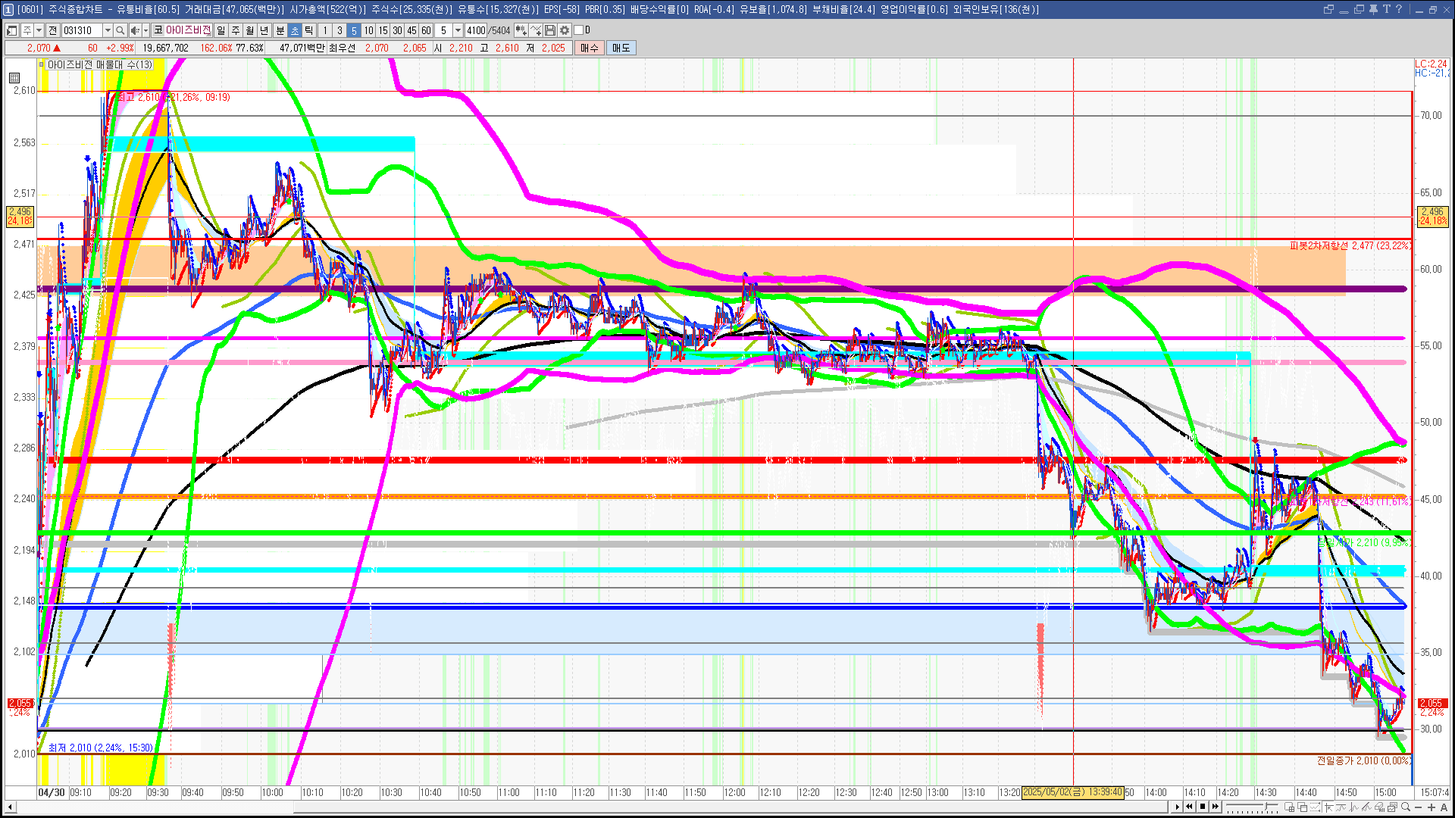Image resolution: width=1455 pixels, height=818 pixels.
Task: Click the chart data grid icon
Action: pos(14,78)
